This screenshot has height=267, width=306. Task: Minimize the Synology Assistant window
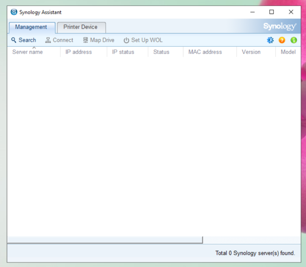pos(252,12)
